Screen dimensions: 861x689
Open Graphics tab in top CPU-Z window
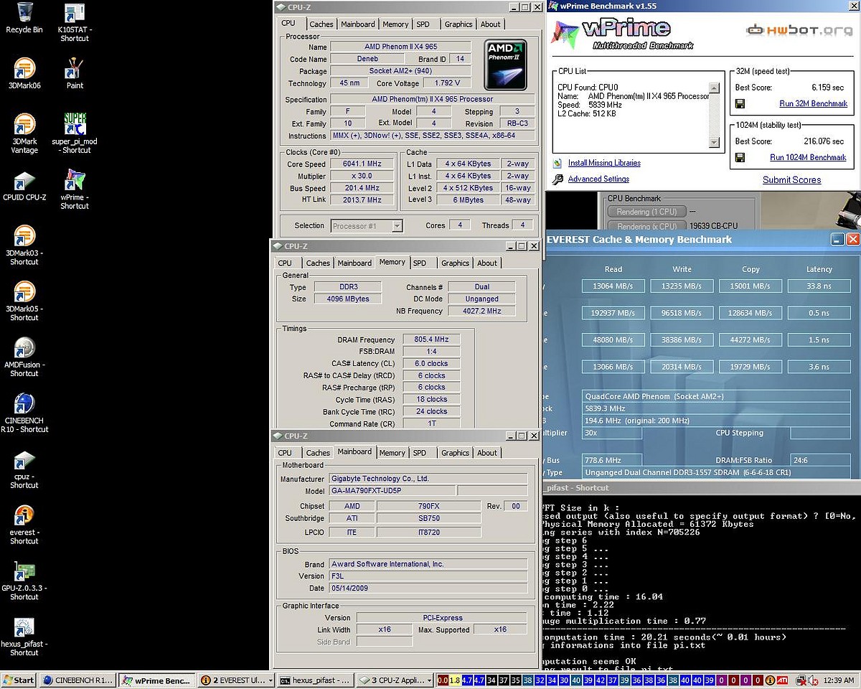pyautogui.click(x=458, y=24)
